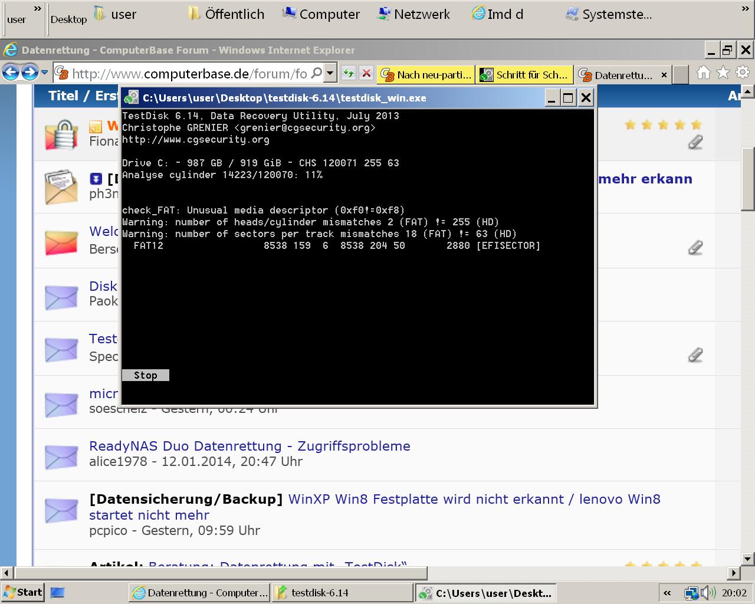The width and height of the screenshot is (755, 604).
Task: Open 'WinXP Win8 Festplatte wird nicht erkannt' thread
Action: click(375, 507)
